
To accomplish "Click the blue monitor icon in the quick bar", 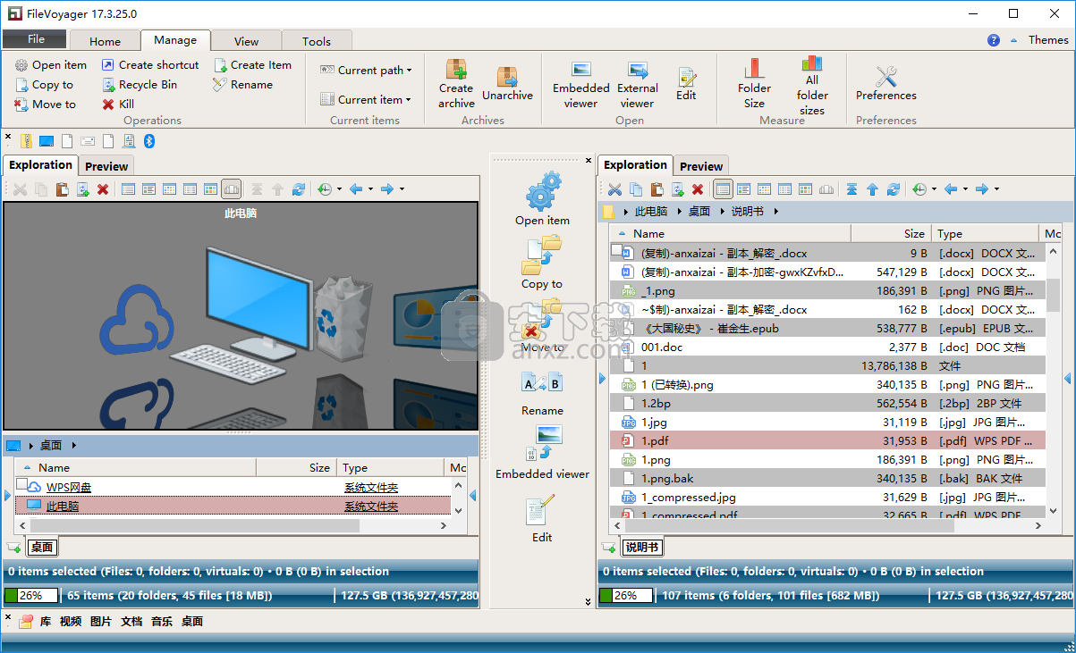I will [x=47, y=141].
